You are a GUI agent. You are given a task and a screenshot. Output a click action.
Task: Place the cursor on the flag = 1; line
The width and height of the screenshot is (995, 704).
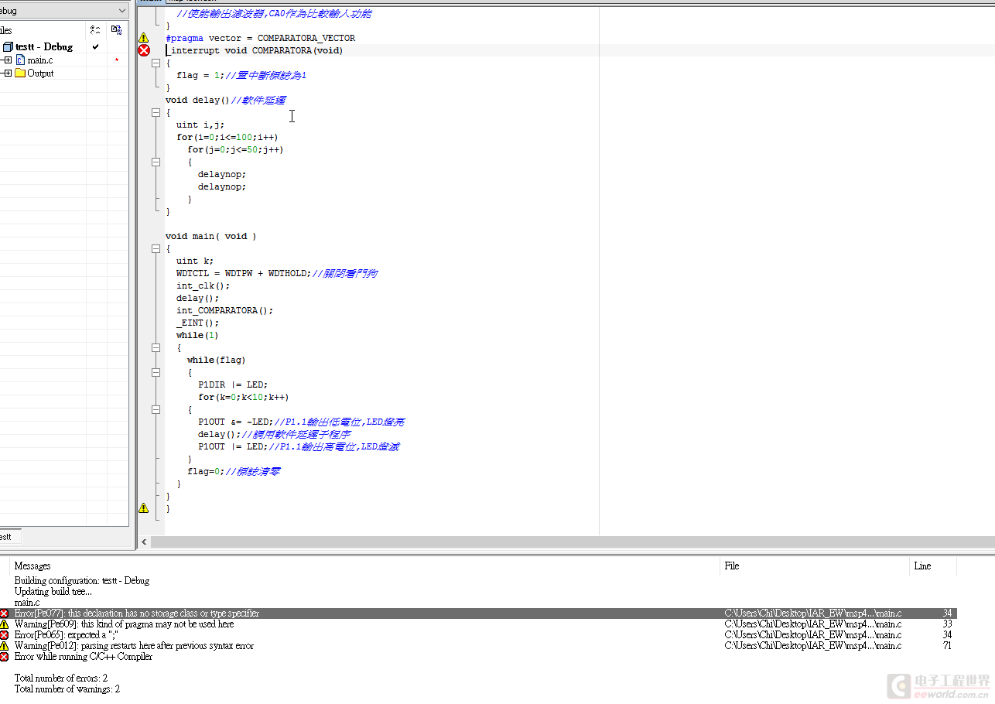coord(241,75)
